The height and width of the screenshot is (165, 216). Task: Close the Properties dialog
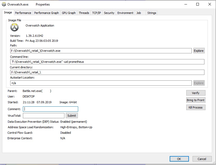(x=210, y=4)
